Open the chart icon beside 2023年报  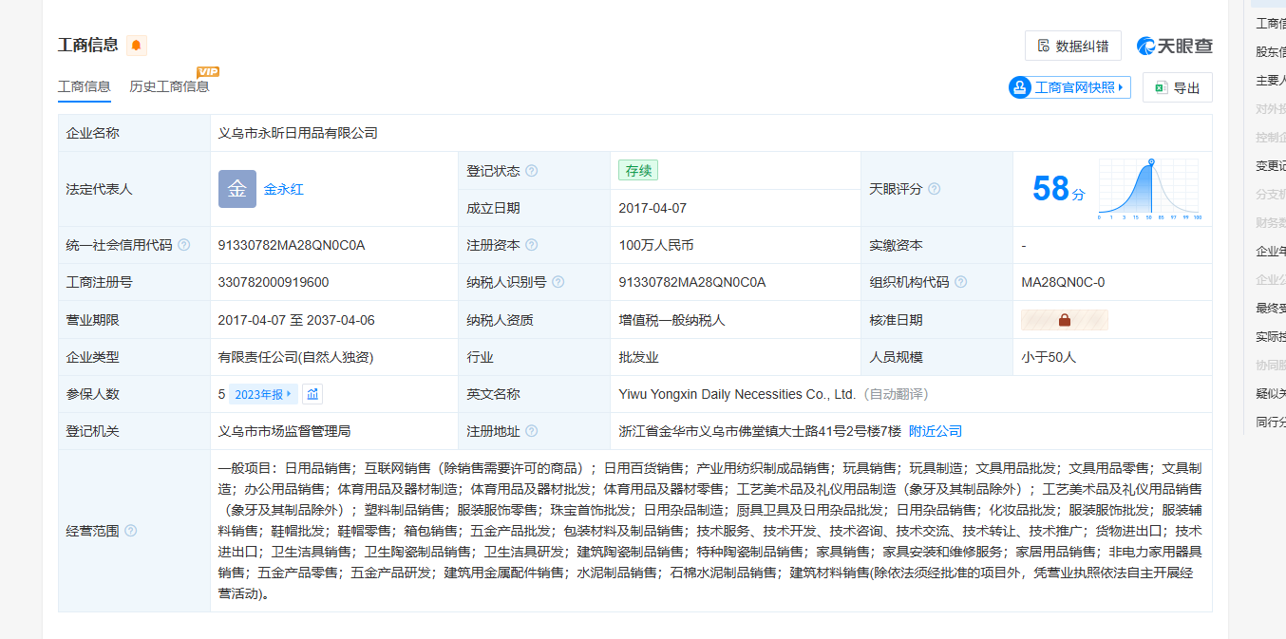[x=312, y=394]
